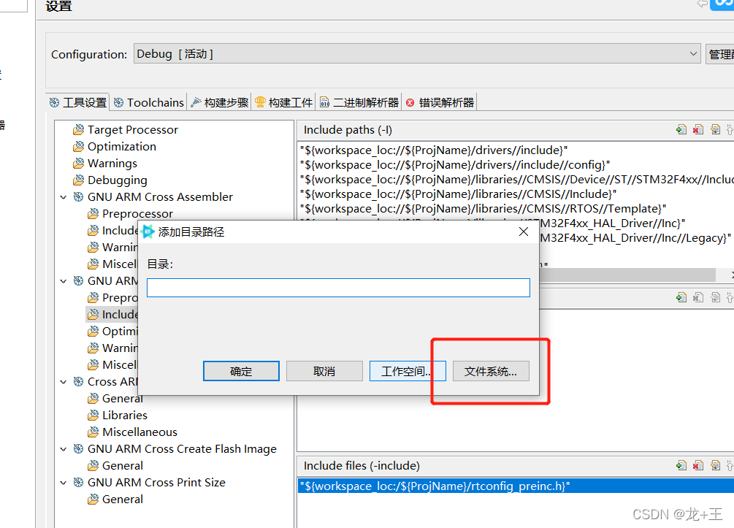Collapse GNU ARM Cross Print Size node
Image resolution: width=734 pixels, height=528 pixels.
[x=64, y=483]
